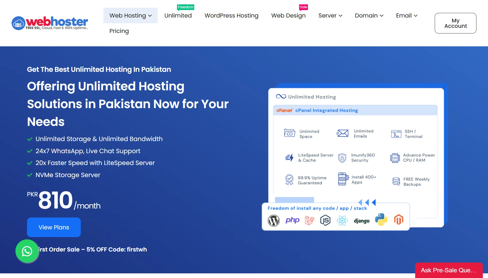The height and width of the screenshot is (278, 488).
Task: Click the My Account button
Action: 456,23
